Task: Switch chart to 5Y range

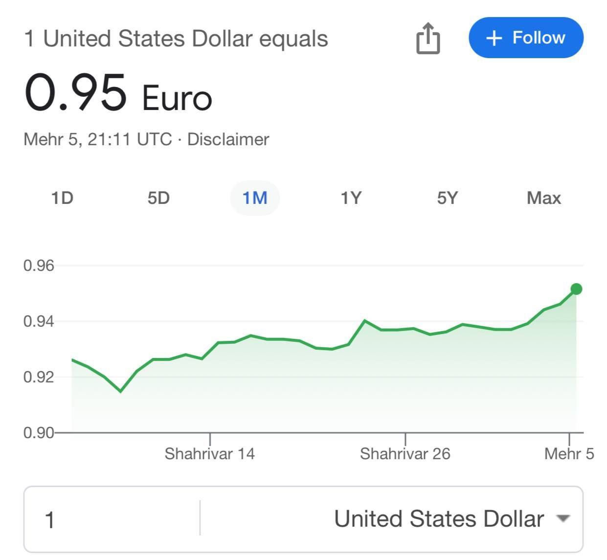Action: (448, 198)
